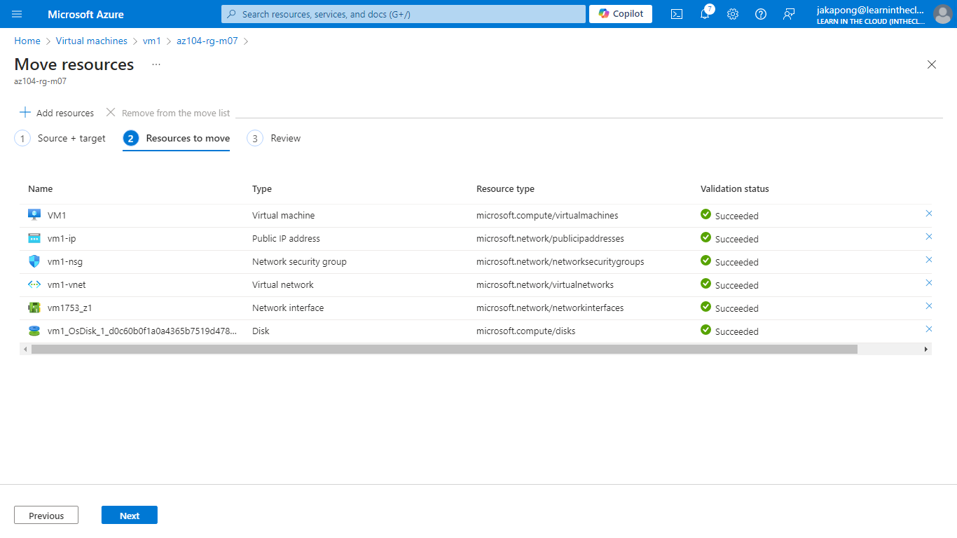Select the vm1-ip row name
This screenshot has width=957, height=538.
[x=62, y=239]
